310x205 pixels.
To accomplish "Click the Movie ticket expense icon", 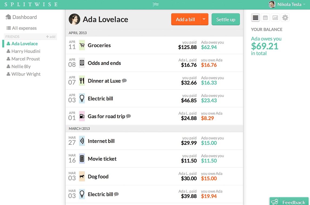I will 82,159.
